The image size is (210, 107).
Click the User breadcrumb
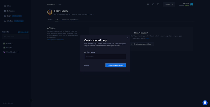59,4
